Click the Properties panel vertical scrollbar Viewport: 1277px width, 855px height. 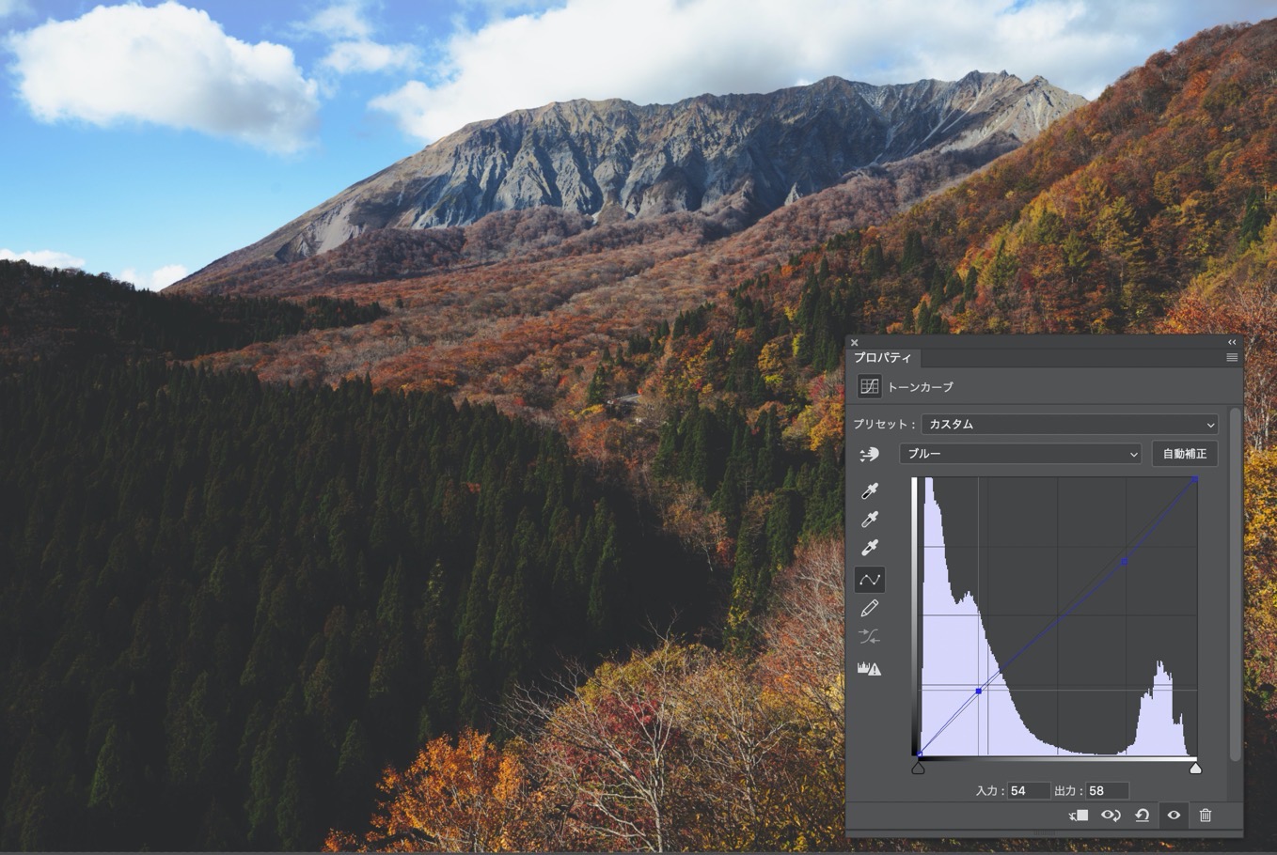[1235, 584]
